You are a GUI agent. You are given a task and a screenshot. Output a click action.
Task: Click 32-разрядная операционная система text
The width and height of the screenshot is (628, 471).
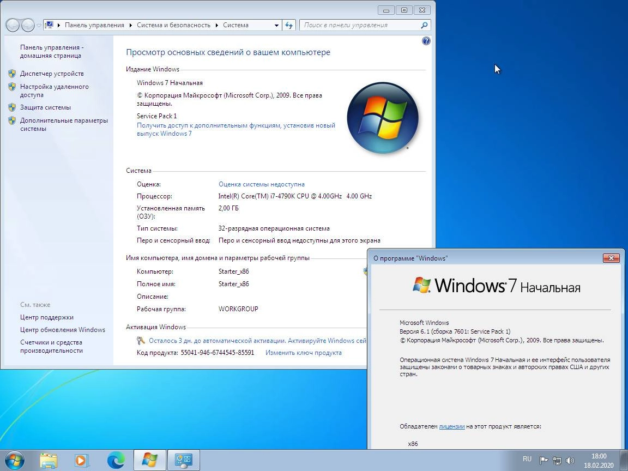coord(274,229)
